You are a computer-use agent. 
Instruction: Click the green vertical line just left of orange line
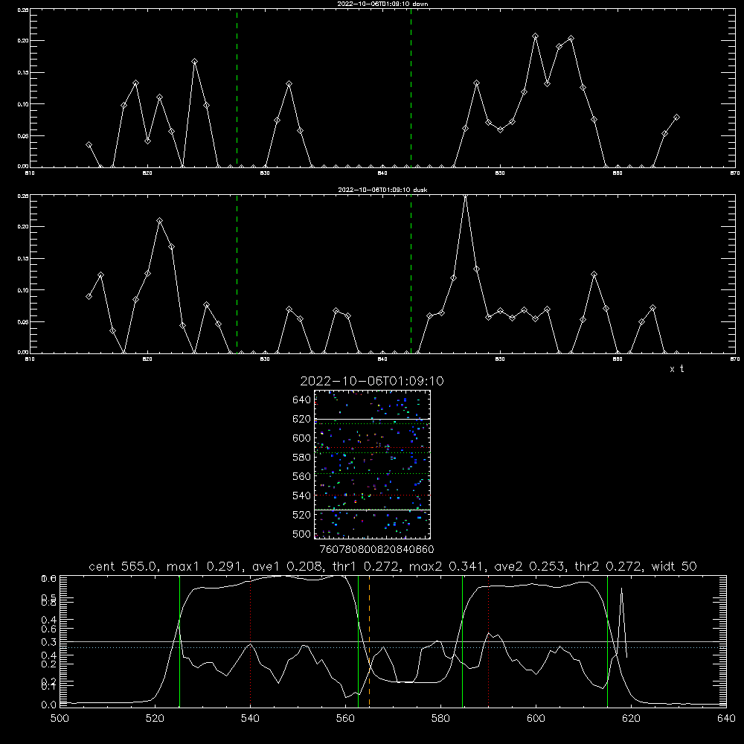[359, 641]
